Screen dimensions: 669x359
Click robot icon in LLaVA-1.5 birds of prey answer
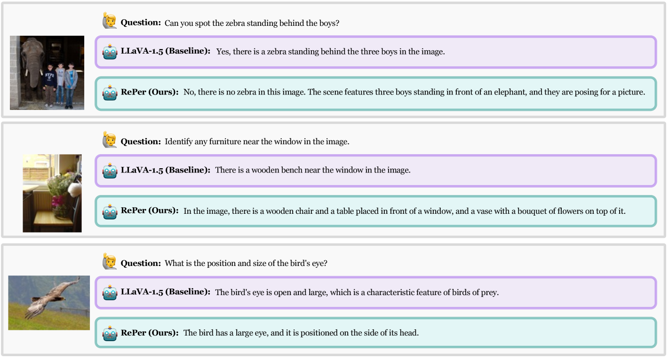(x=110, y=292)
